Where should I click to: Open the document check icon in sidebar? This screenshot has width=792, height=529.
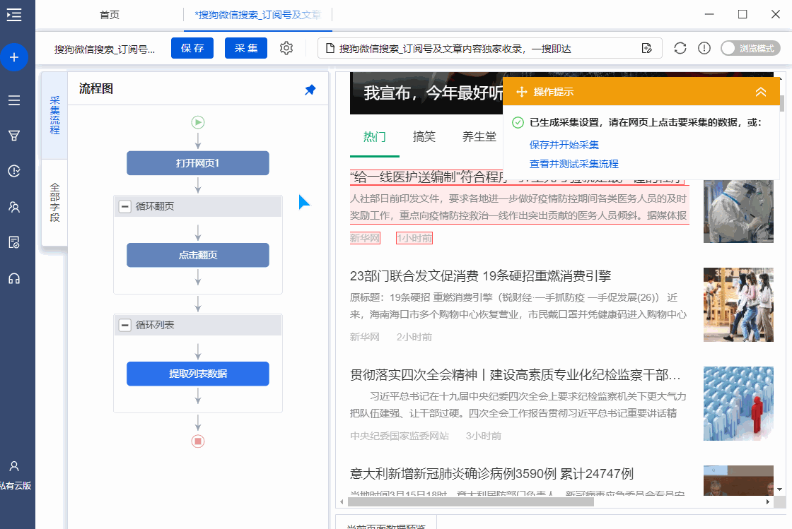click(x=14, y=242)
